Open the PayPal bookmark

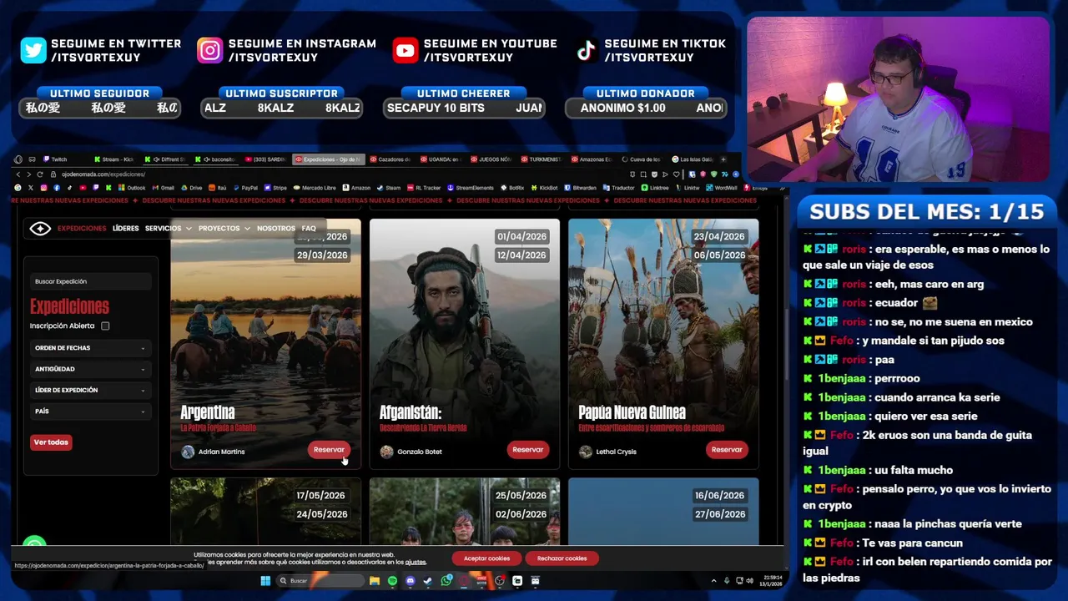pos(245,188)
